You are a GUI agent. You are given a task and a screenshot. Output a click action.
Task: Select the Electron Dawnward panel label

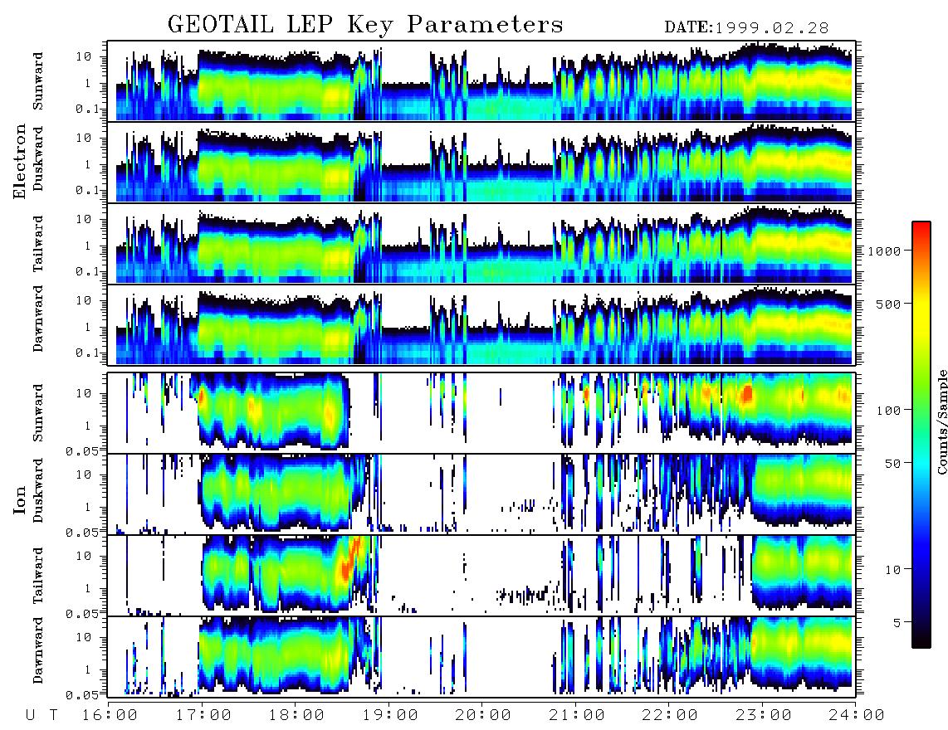click(x=38, y=319)
